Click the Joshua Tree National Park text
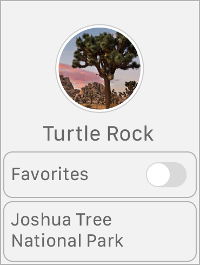200x265 pixels. (67, 230)
